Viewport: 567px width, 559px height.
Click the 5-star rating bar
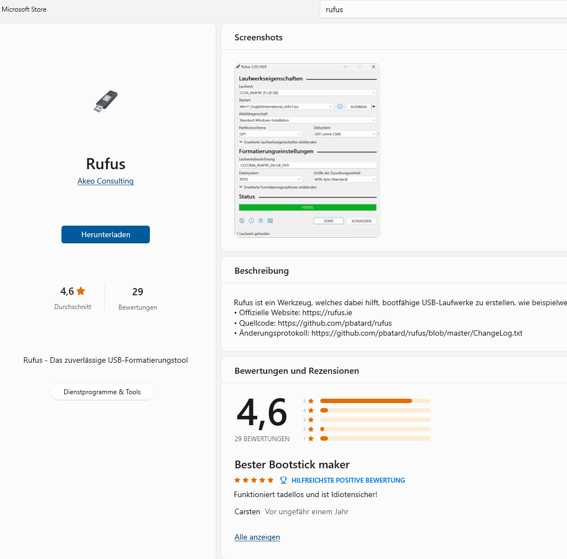pyautogui.click(x=376, y=401)
